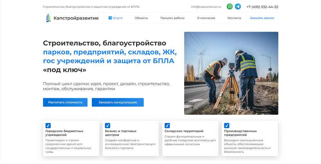Click Заказать звонок in the navigation bar

coord(262,18)
